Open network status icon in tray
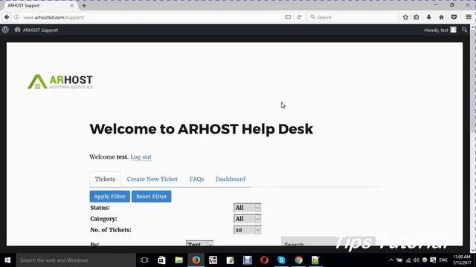The width and height of the screenshot is (476, 267). [x=408, y=260]
